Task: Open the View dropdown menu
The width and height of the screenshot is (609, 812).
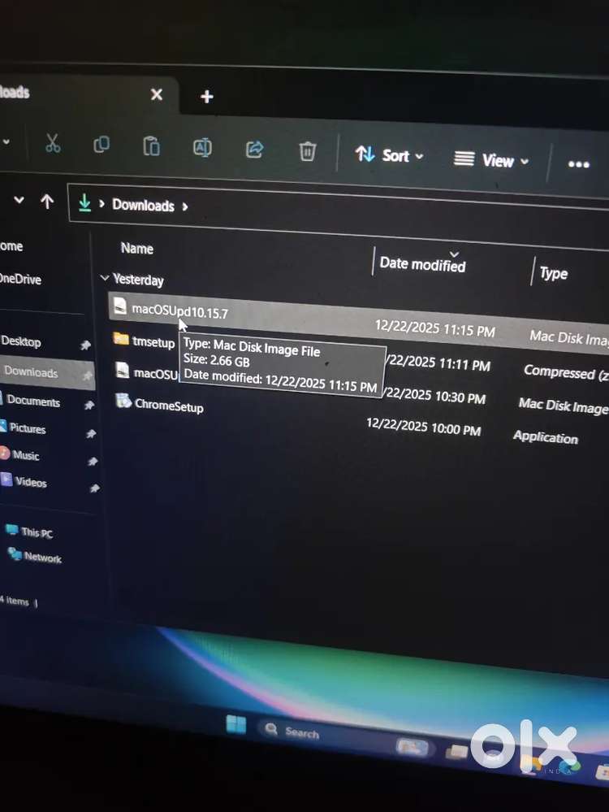Action: point(491,160)
